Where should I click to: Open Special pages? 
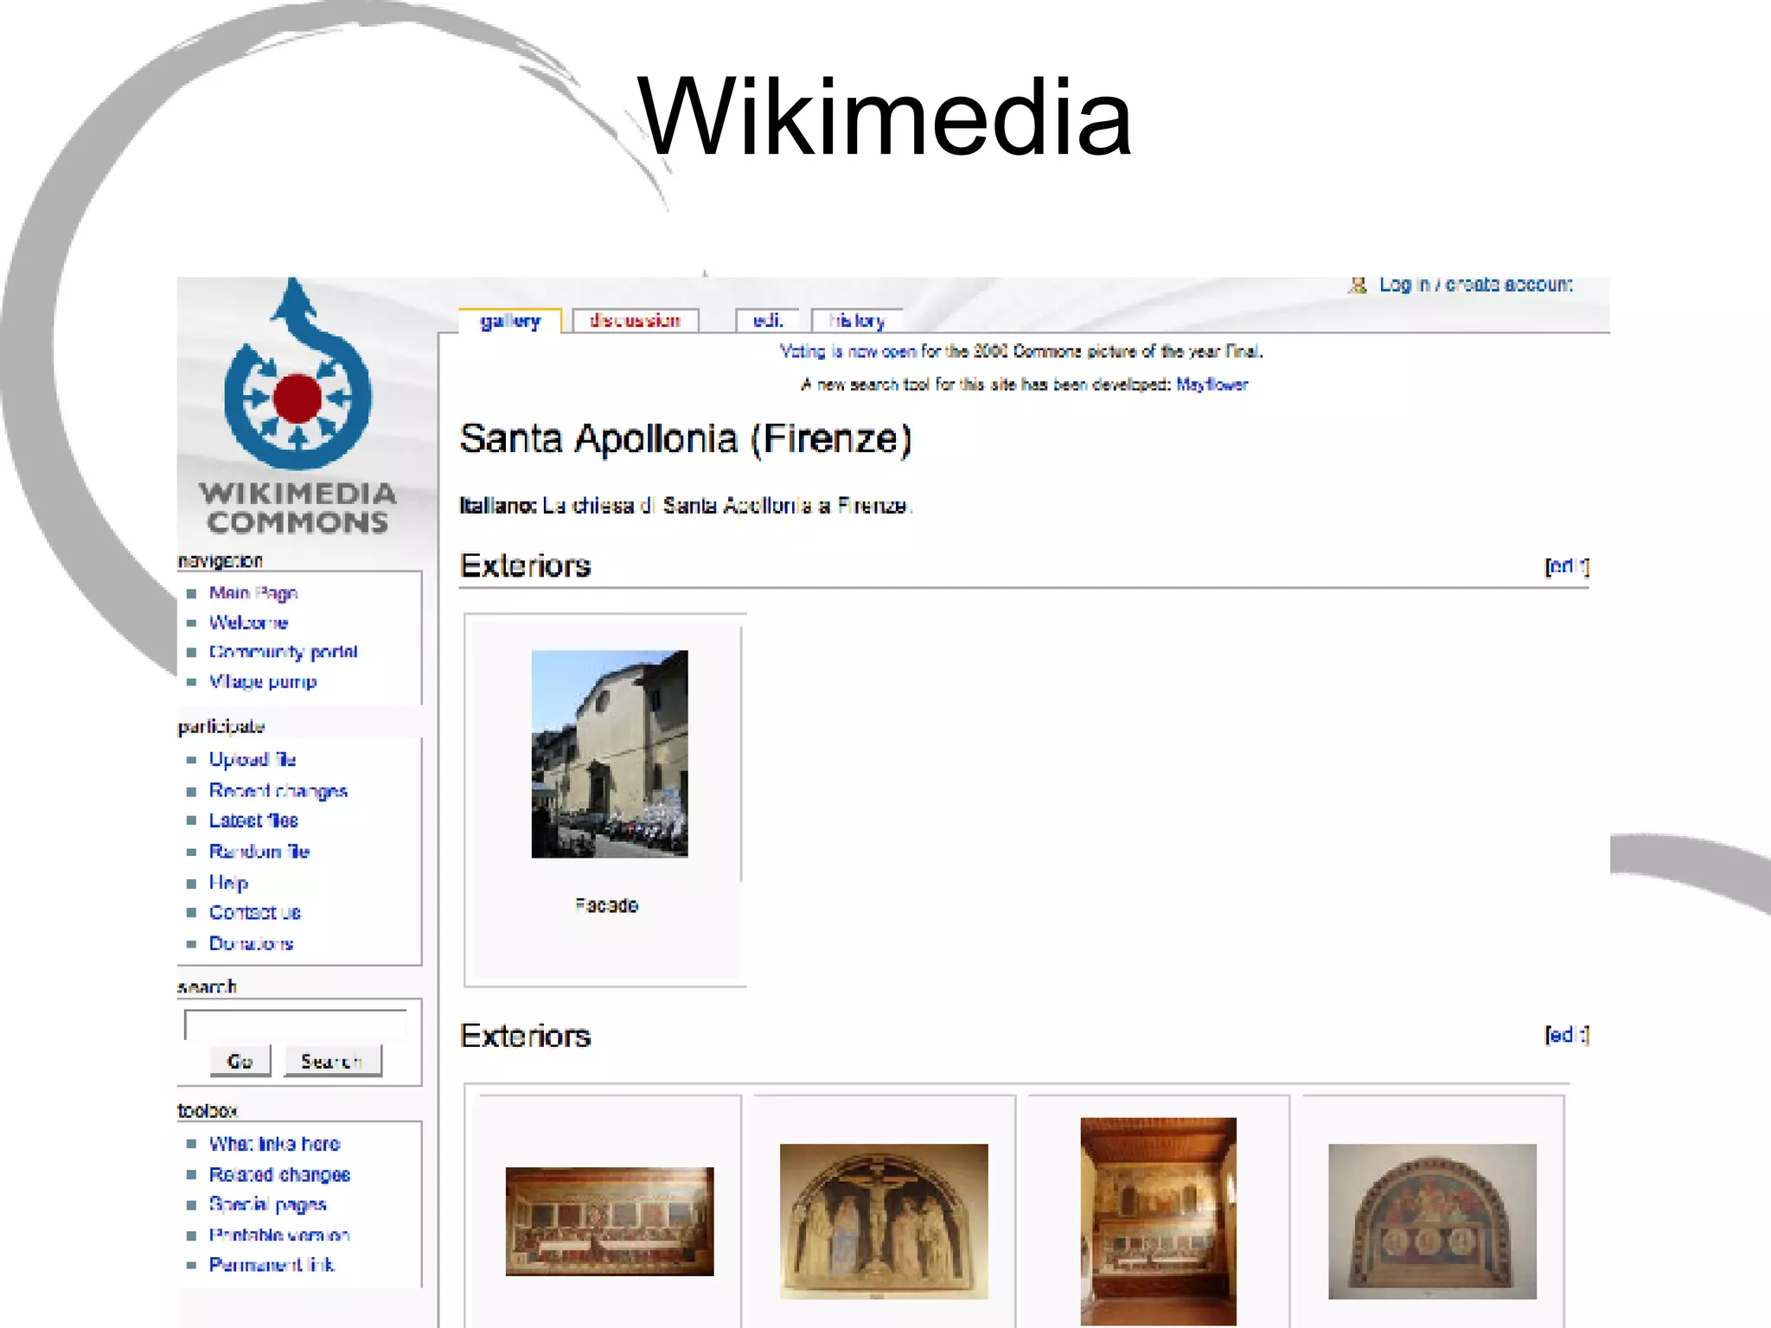pyautogui.click(x=268, y=1204)
